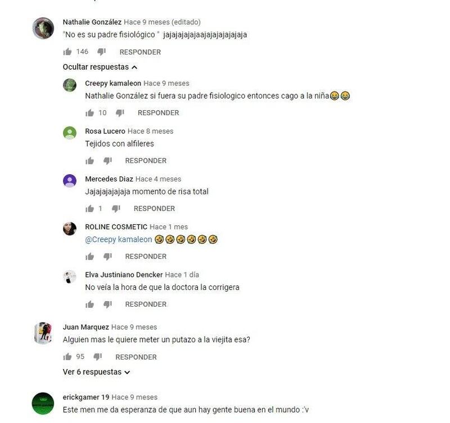
Task: Dislike Mercedes Diaz's reply
Action: (x=116, y=208)
